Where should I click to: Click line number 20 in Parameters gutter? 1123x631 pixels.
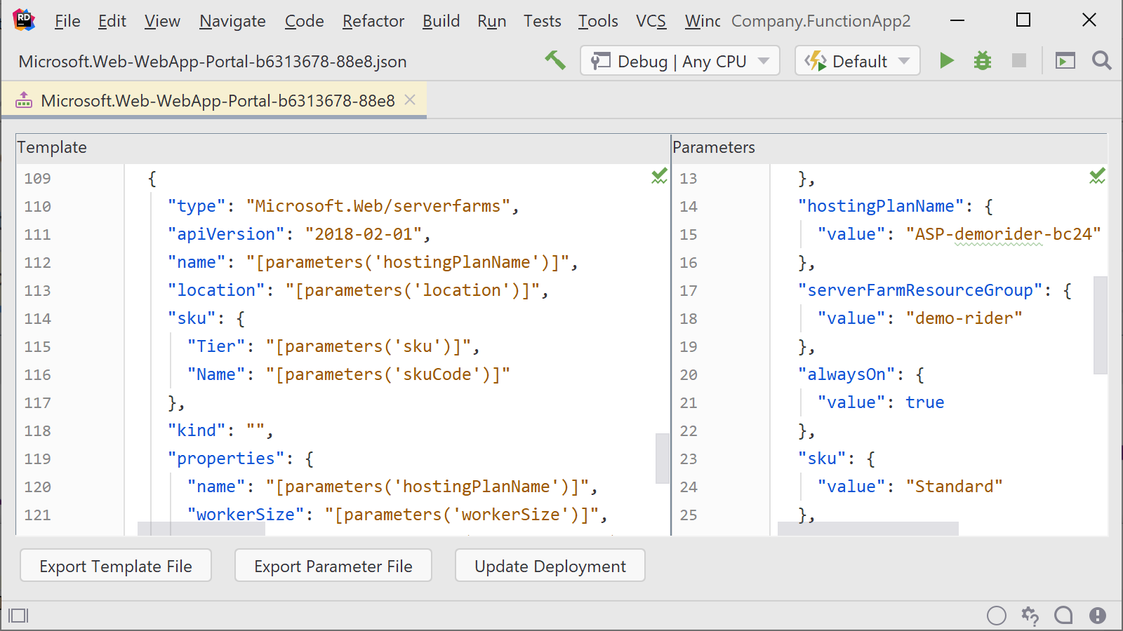(x=689, y=374)
